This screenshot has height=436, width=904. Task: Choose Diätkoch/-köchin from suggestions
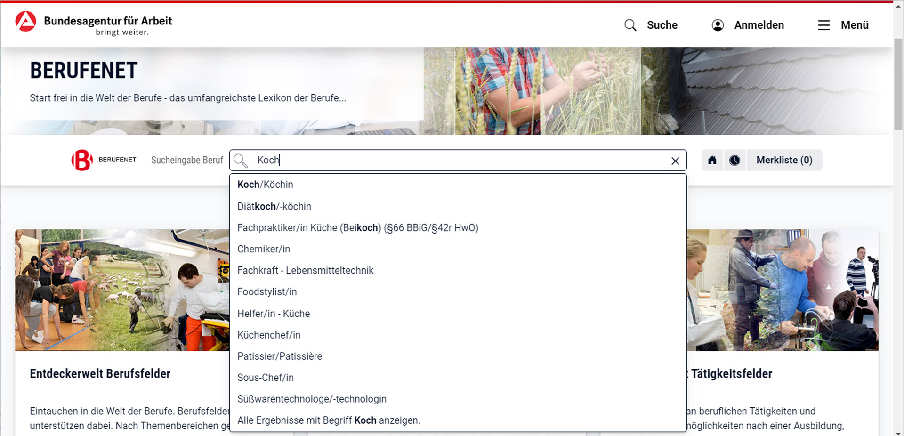274,206
